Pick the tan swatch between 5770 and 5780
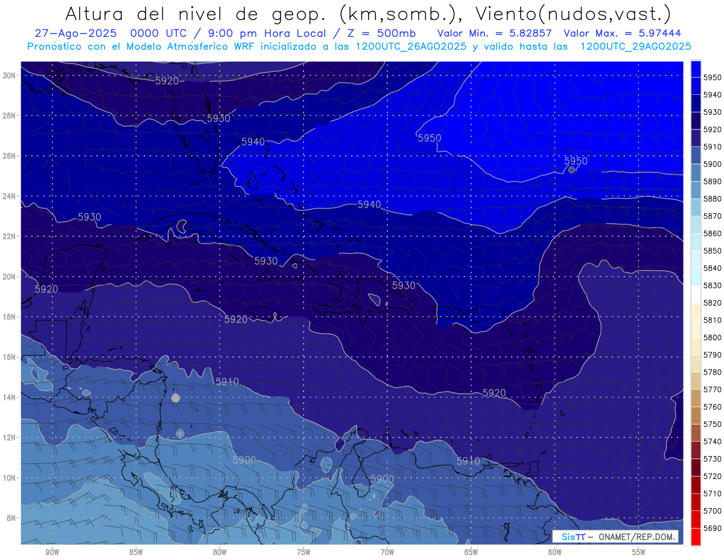The image size is (724, 560). (696, 381)
